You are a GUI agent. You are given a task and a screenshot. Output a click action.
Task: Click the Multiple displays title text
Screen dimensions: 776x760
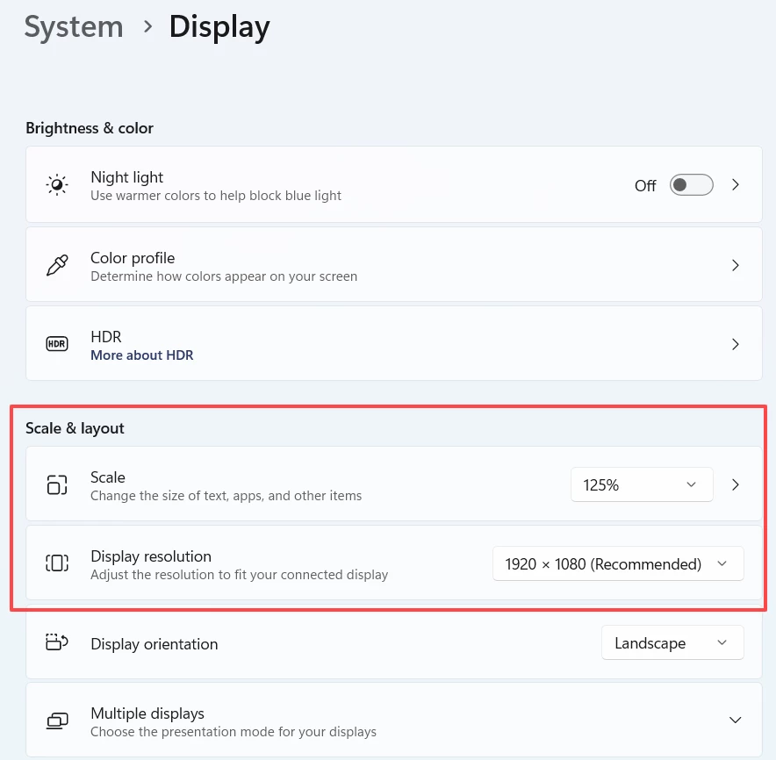tap(147, 713)
